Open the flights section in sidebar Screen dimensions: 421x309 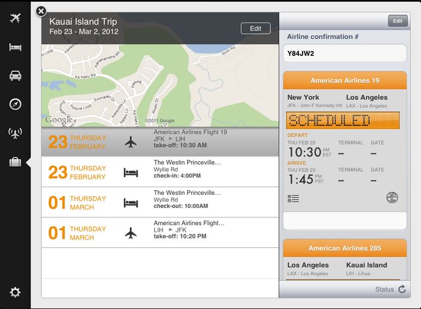click(x=15, y=18)
